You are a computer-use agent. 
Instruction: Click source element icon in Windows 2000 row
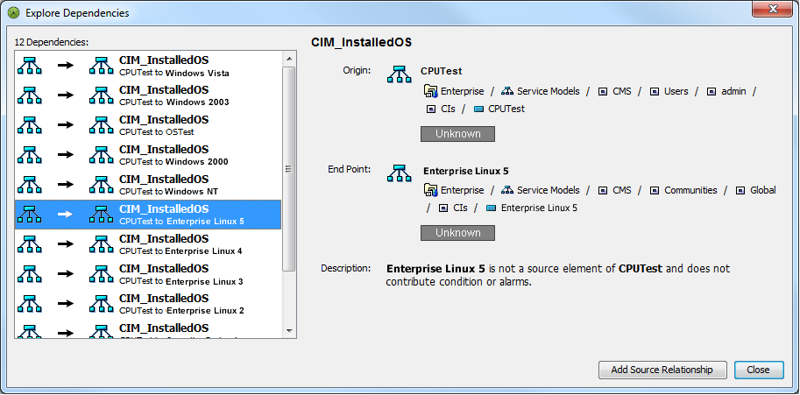(x=29, y=154)
